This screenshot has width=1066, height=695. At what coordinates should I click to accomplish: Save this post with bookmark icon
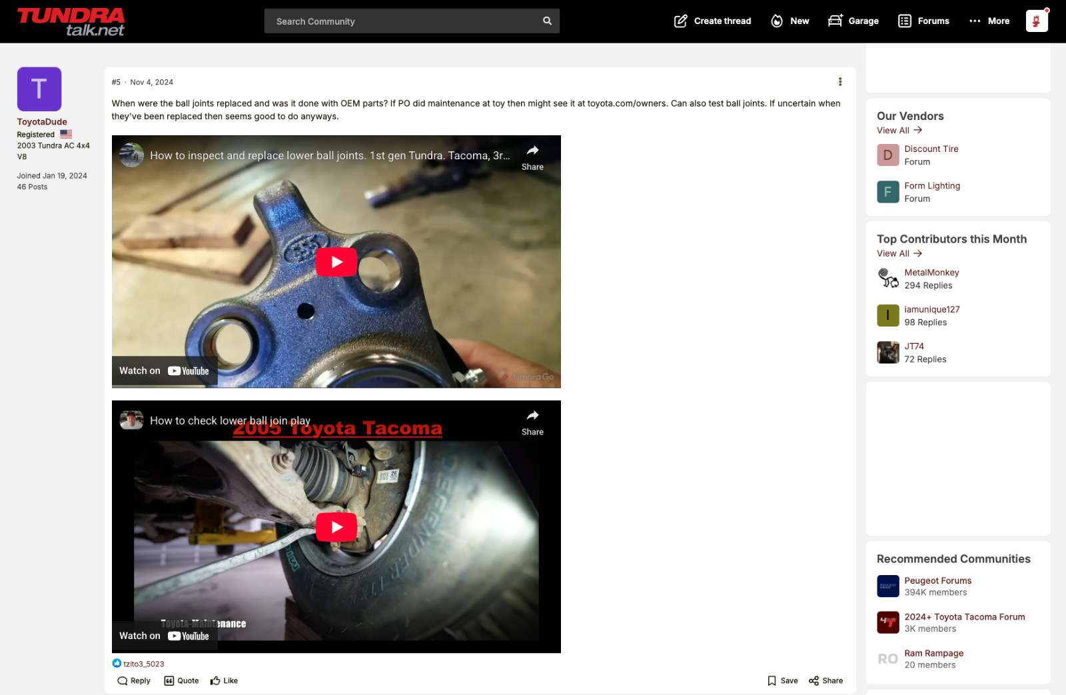click(782, 680)
